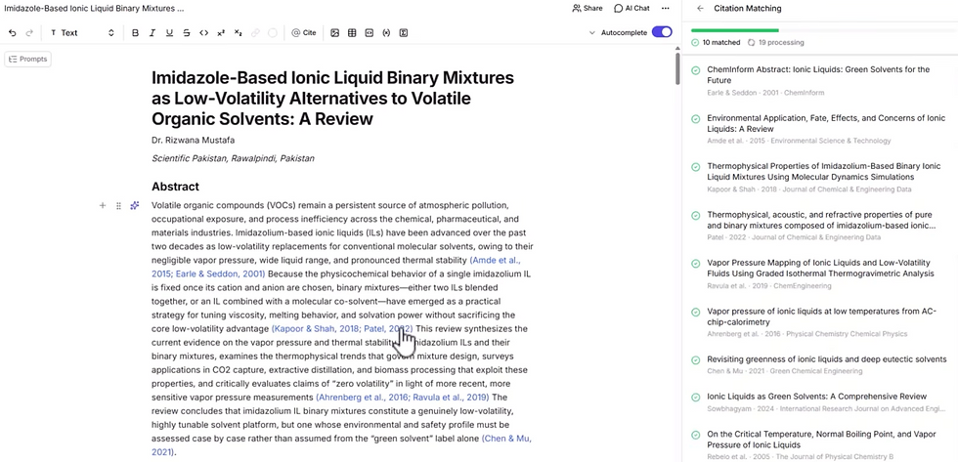Image resolution: width=958 pixels, height=462 pixels.
Task: Click the '19 processing' status
Action: 776,43
